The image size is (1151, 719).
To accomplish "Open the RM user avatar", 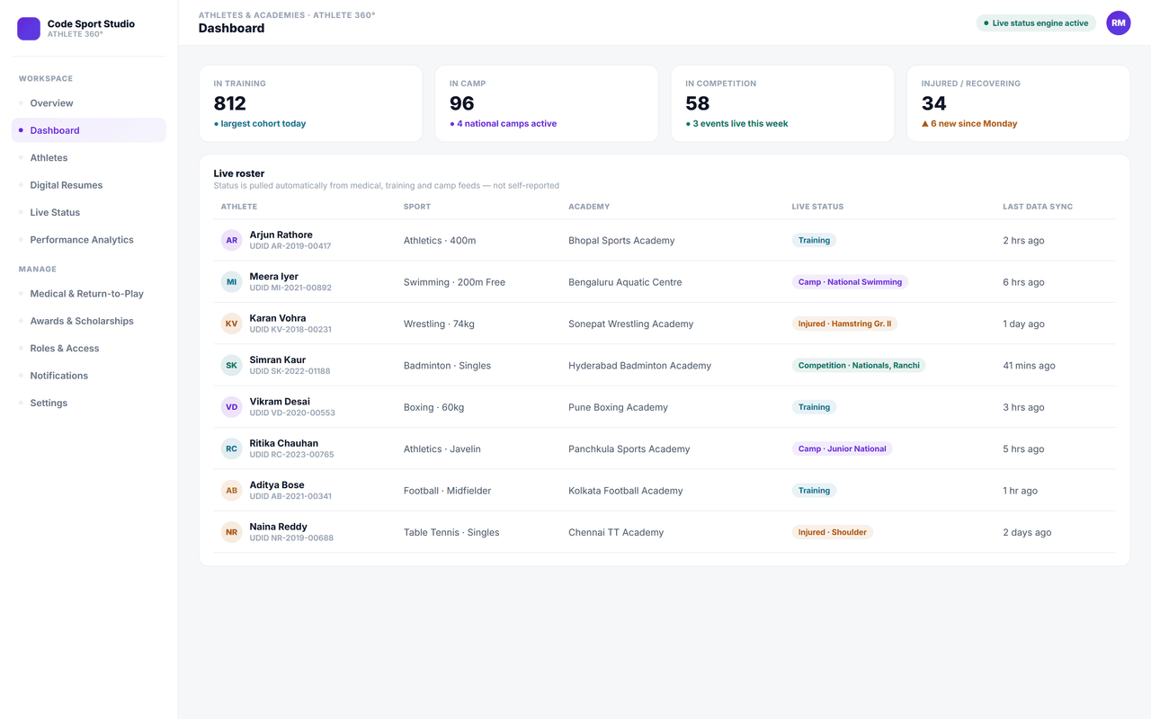I will (1118, 23).
